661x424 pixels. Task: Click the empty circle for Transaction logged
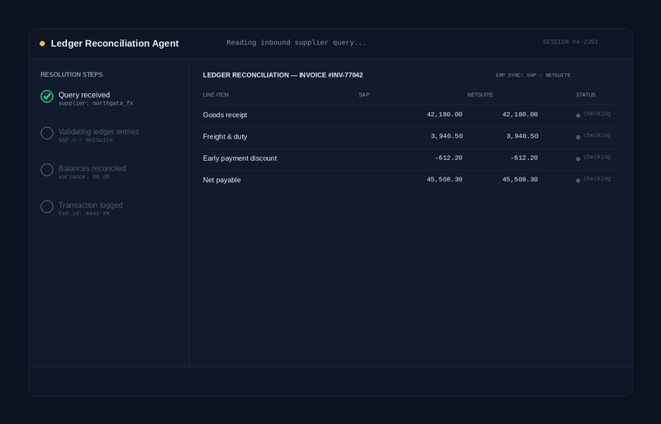(x=47, y=207)
